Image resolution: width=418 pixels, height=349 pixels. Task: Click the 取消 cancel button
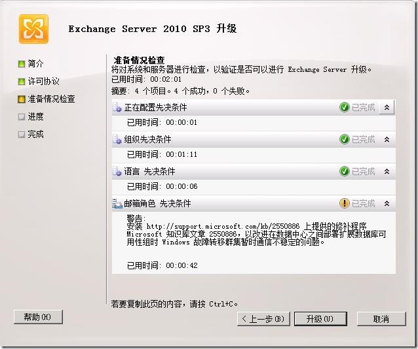pos(381,319)
